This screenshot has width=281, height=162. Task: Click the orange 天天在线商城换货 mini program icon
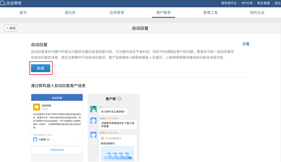pos(103,138)
